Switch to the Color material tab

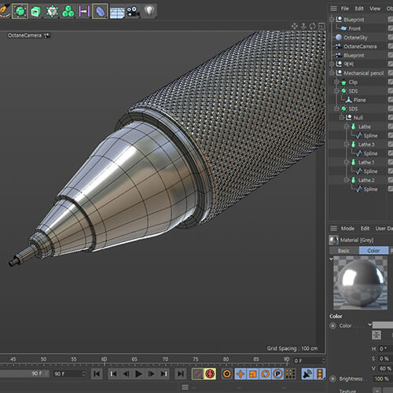(x=373, y=251)
